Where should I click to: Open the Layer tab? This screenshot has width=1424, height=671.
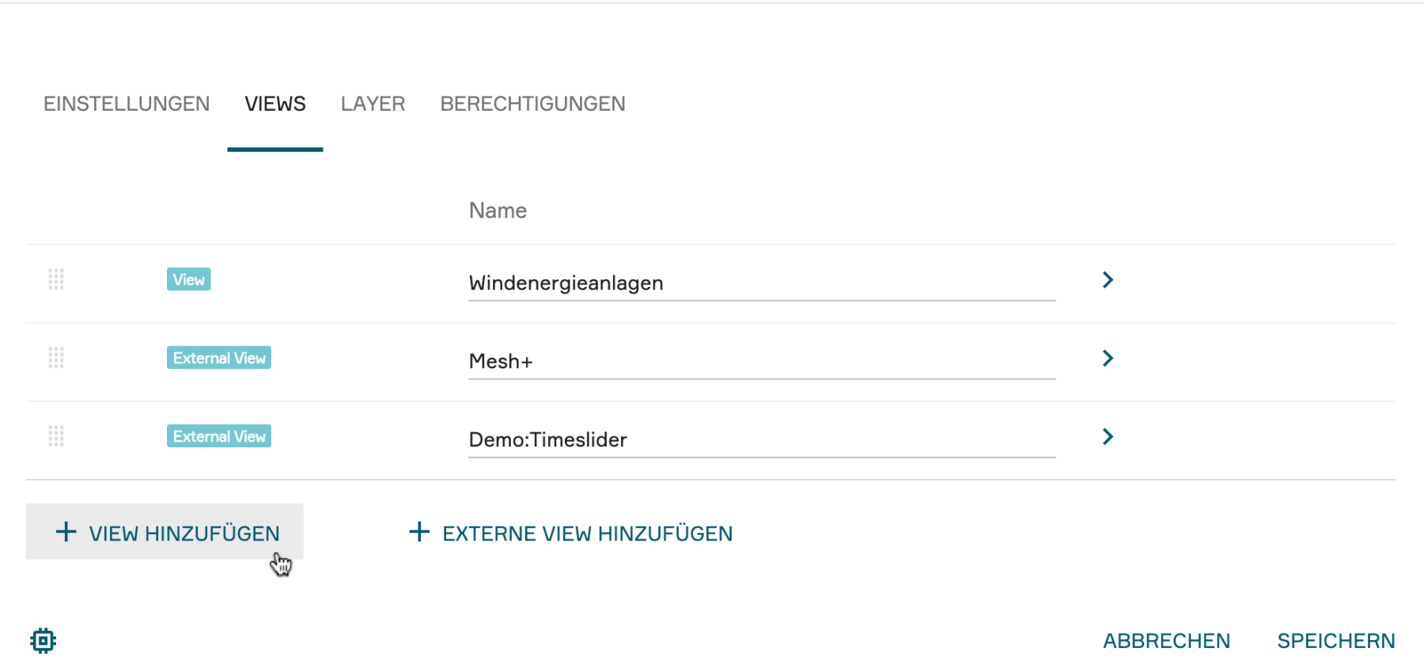373,104
